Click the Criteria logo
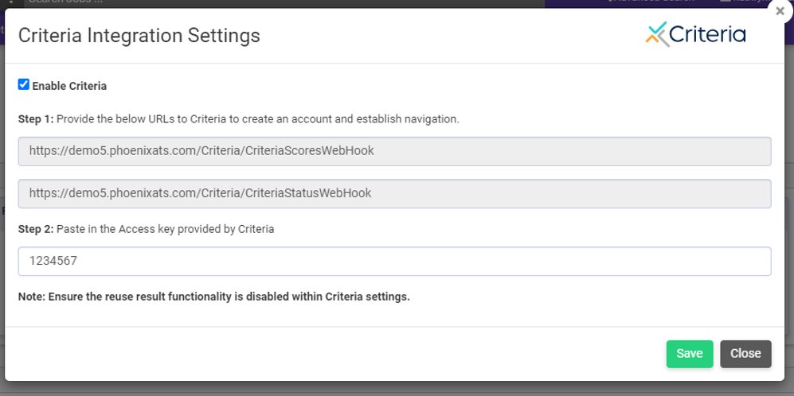The image size is (794, 396). tap(695, 34)
